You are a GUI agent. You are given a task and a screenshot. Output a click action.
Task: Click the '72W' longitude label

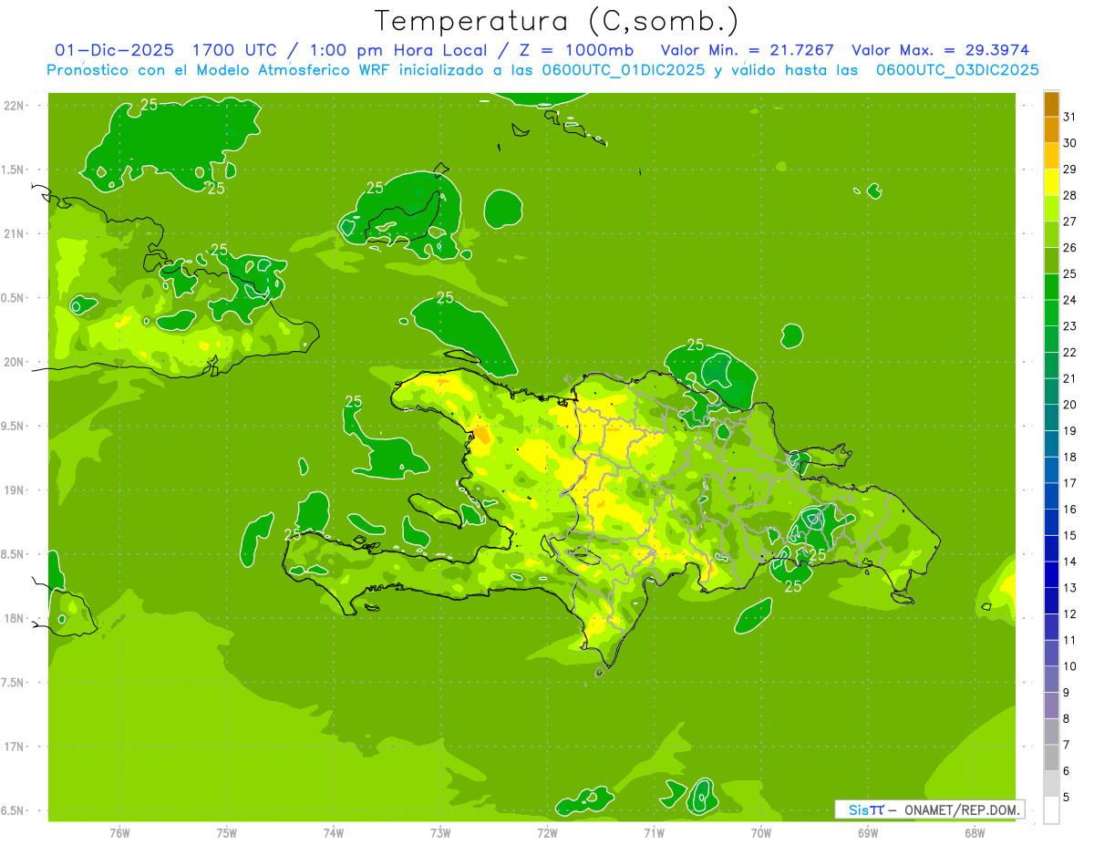point(547,833)
